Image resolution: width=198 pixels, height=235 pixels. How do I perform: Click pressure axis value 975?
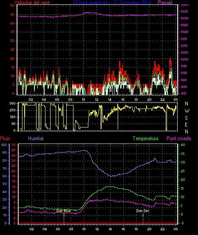click(x=183, y=94)
